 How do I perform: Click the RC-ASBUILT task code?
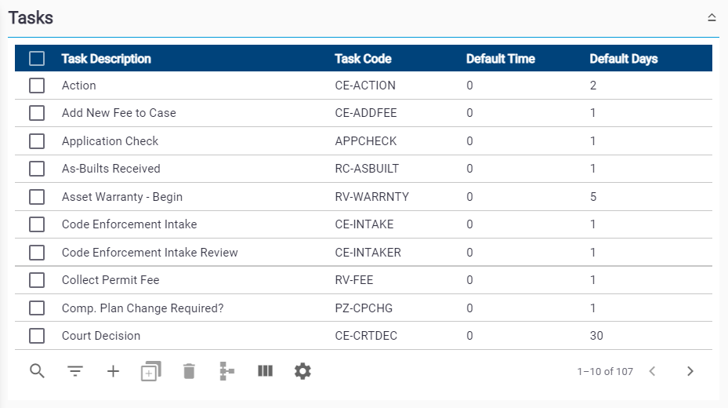(367, 169)
